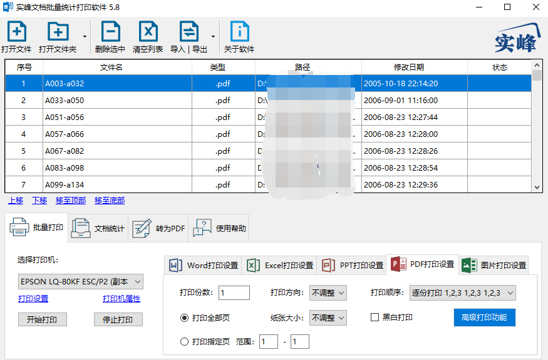This screenshot has height=360, width=548.
Task: Click the 打开文件 open file icon
Action: (17, 31)
